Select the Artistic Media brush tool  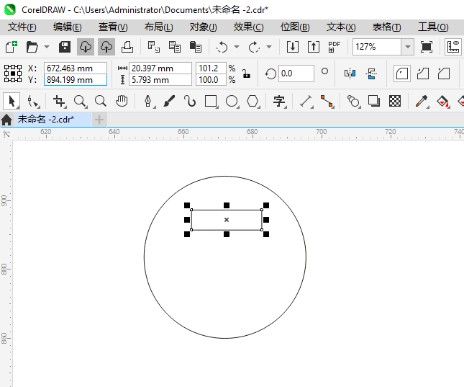(169, 101)
